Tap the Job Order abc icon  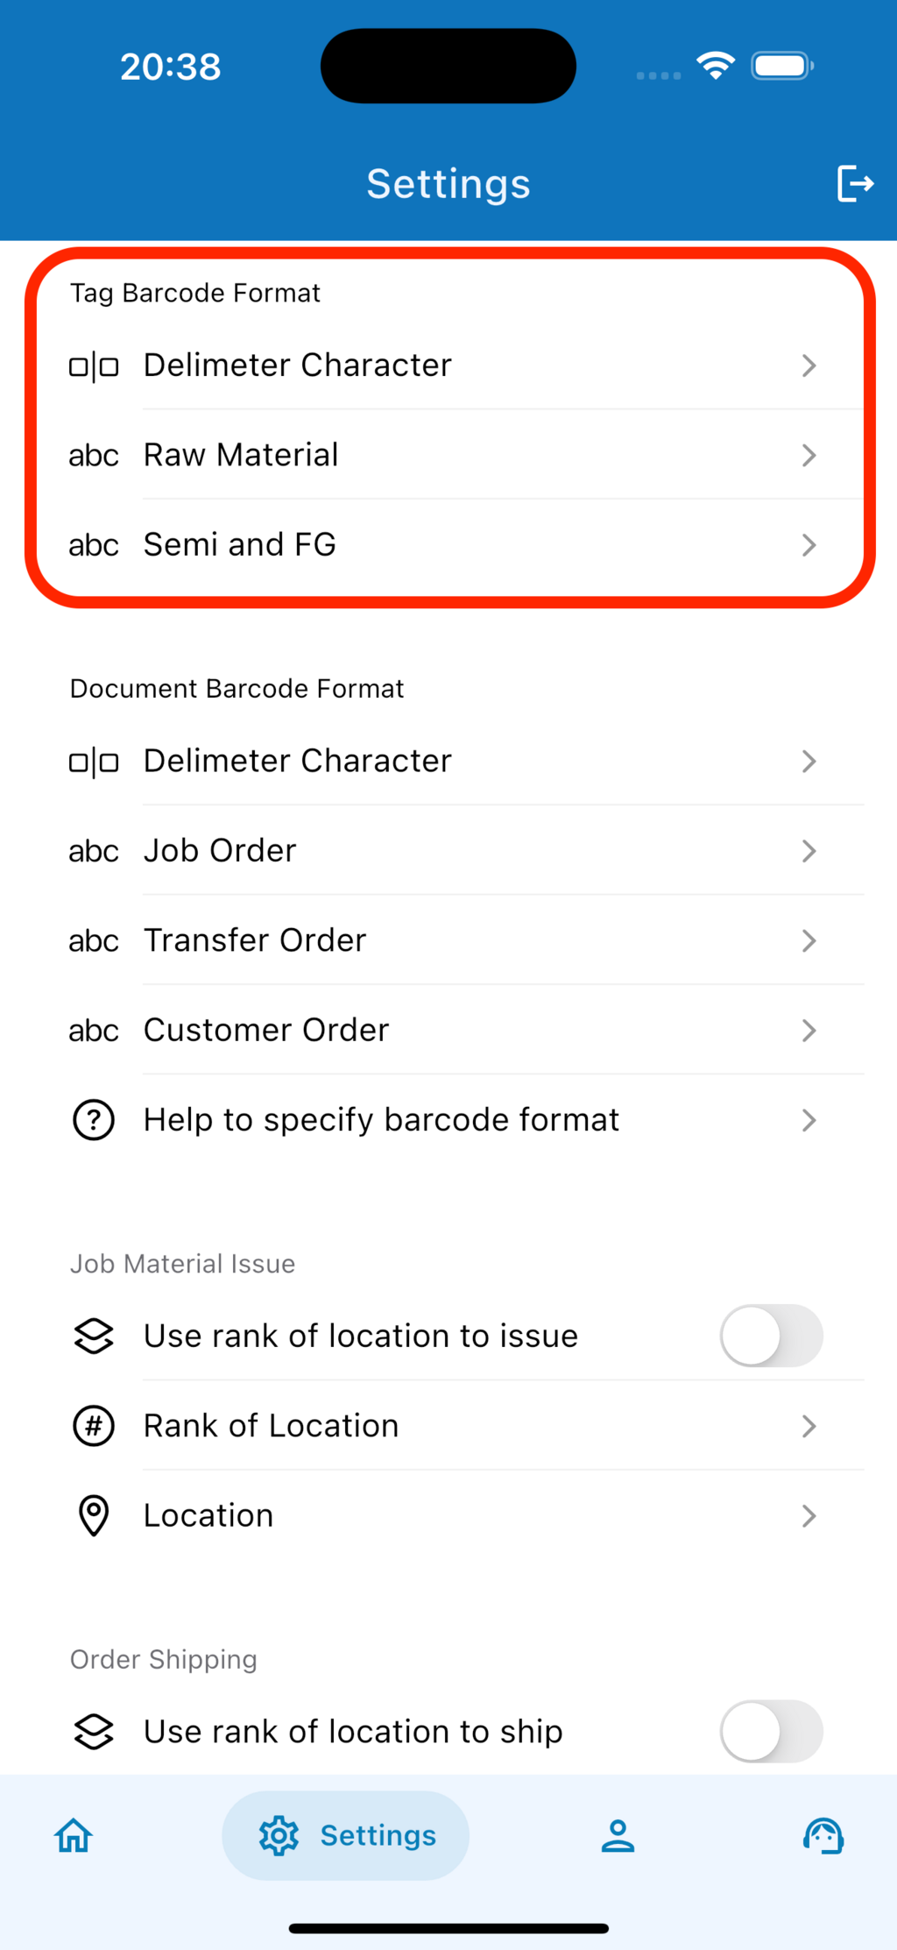tap(94, 851)
